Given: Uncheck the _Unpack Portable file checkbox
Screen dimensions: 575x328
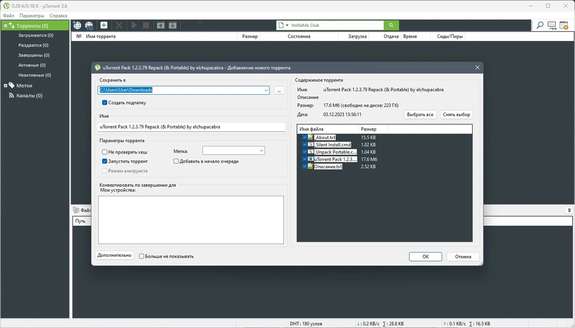Looking at the screenshot, I should click(305, 152).
